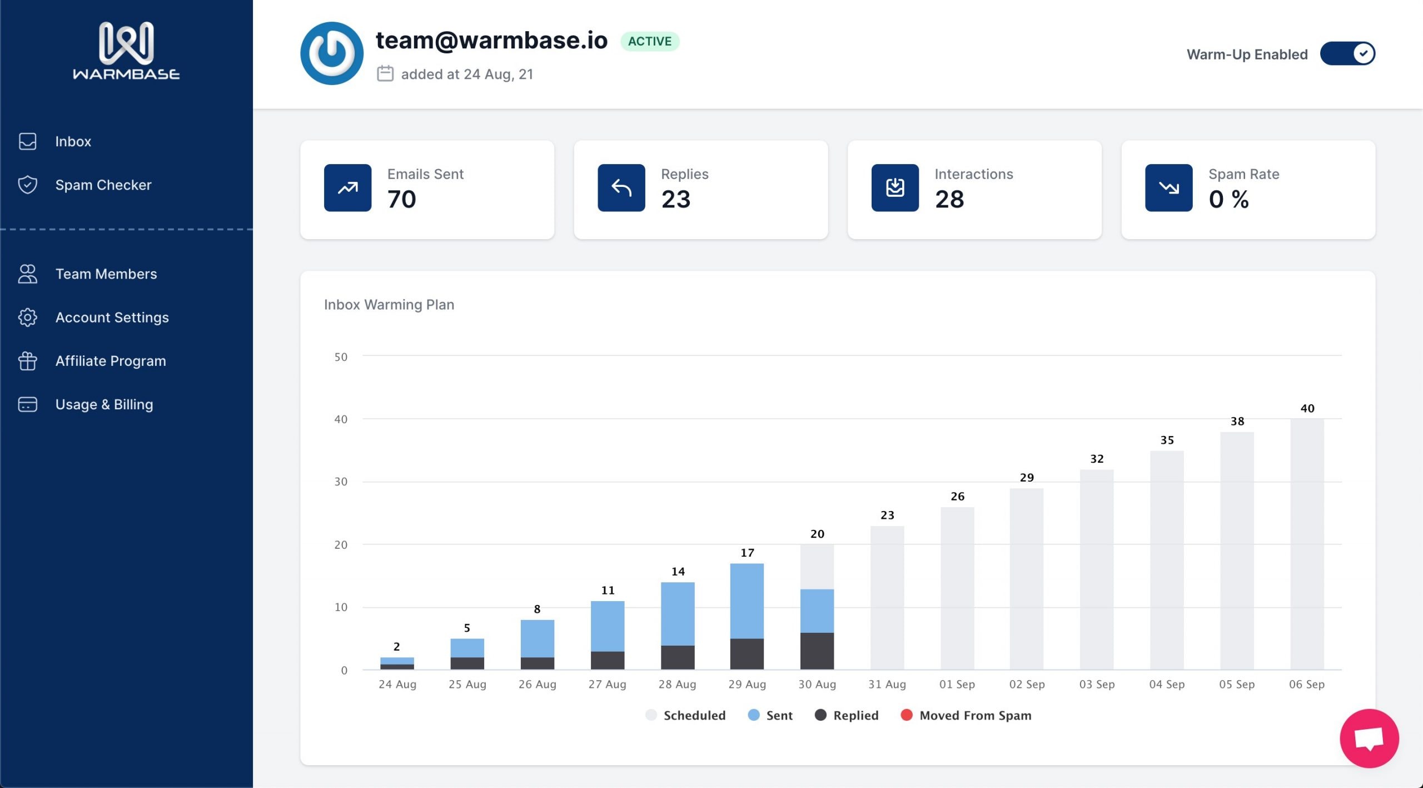Hide Replied series via legend
This screenshot has height=788, width=1423.
[x=847, y=715]
